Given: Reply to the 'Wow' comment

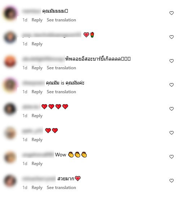Looking at the screenshot, I should click(37, 164).
